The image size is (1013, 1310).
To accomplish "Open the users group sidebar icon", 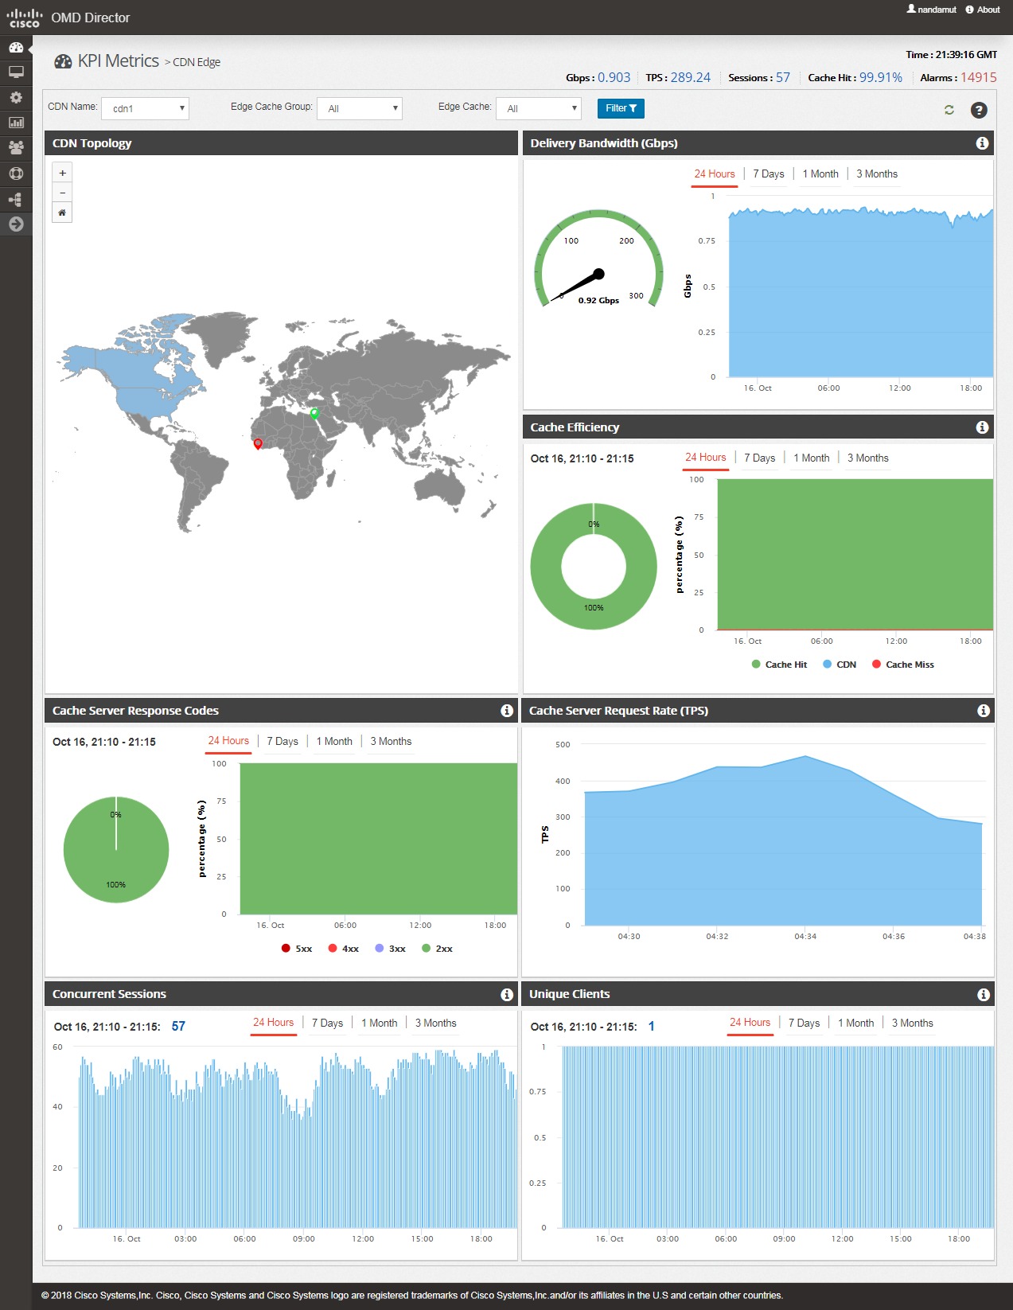I will [x=16, y=148].
